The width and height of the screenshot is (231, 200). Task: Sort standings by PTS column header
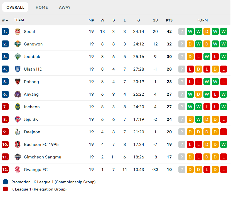[169, 20]
